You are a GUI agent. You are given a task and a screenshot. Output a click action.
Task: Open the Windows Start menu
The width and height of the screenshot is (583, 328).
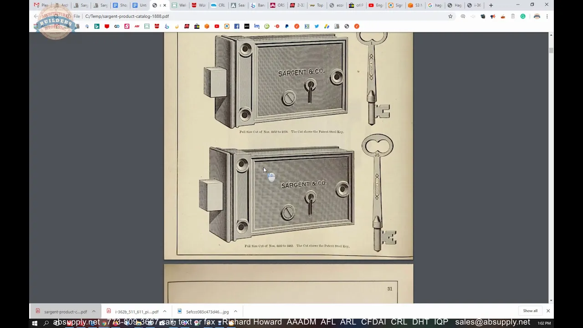35,323
